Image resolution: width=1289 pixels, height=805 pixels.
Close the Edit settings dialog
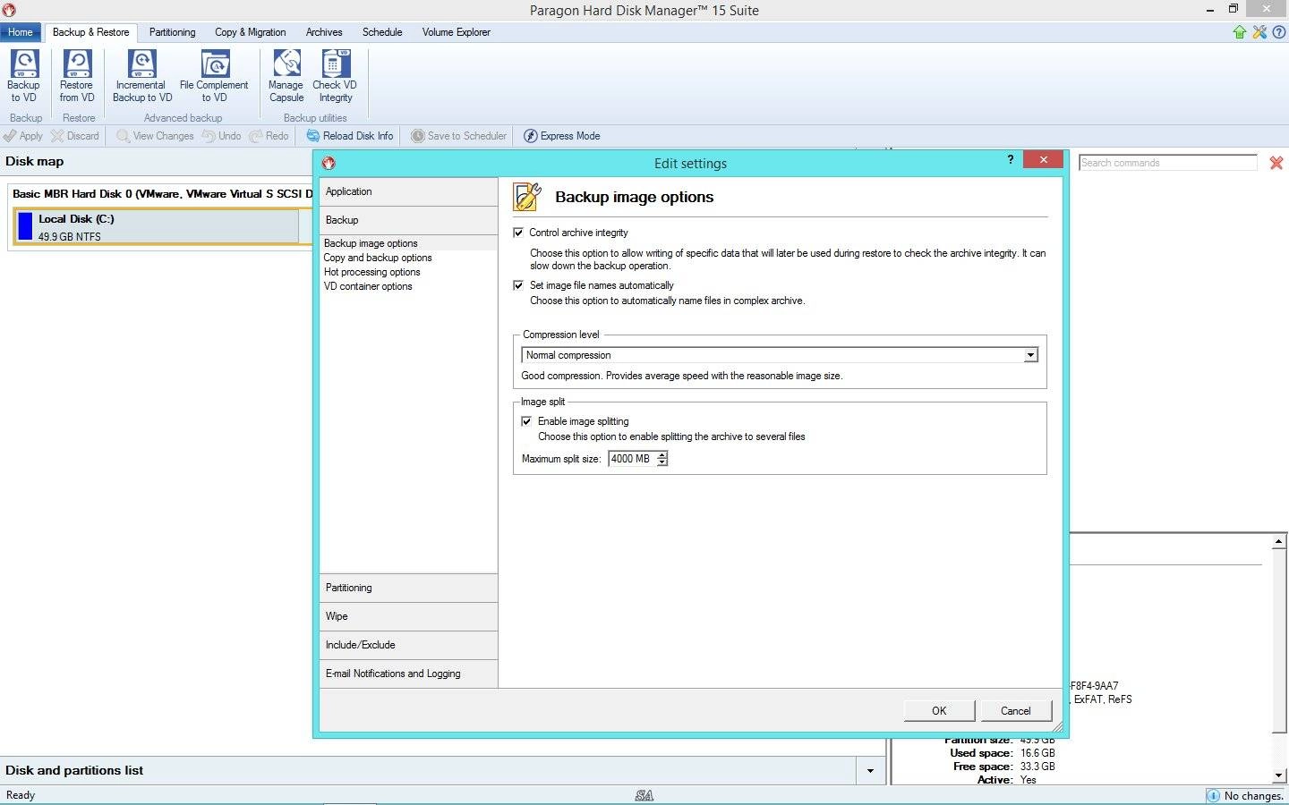[1044, 159]
